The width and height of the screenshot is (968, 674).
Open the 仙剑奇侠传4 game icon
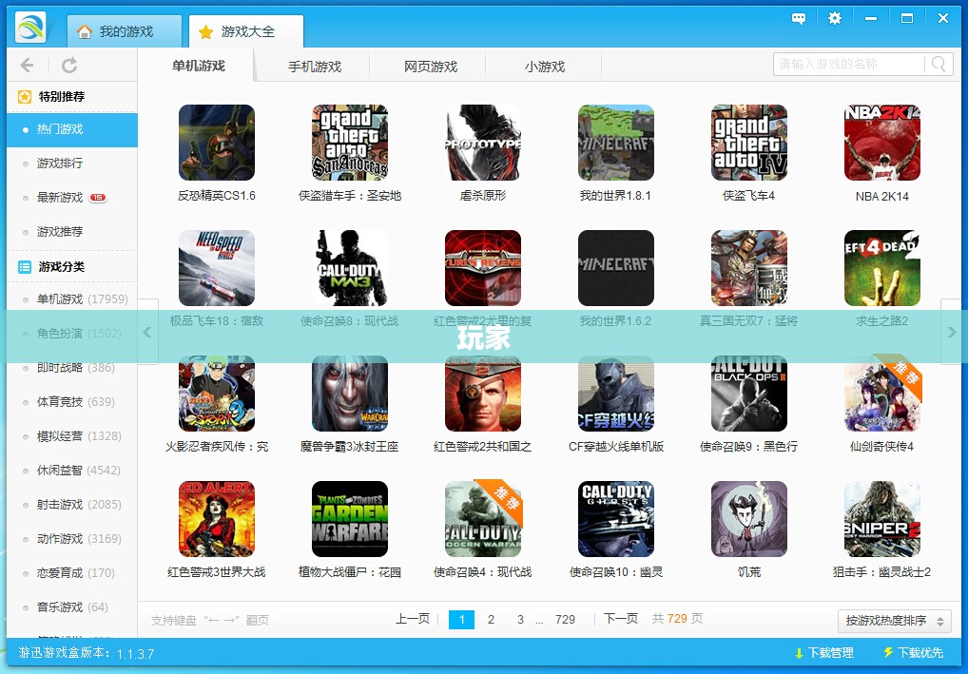tap(882, 394)
